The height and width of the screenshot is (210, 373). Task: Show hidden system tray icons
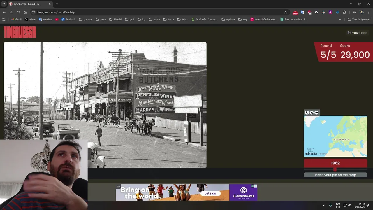point(324,205)
